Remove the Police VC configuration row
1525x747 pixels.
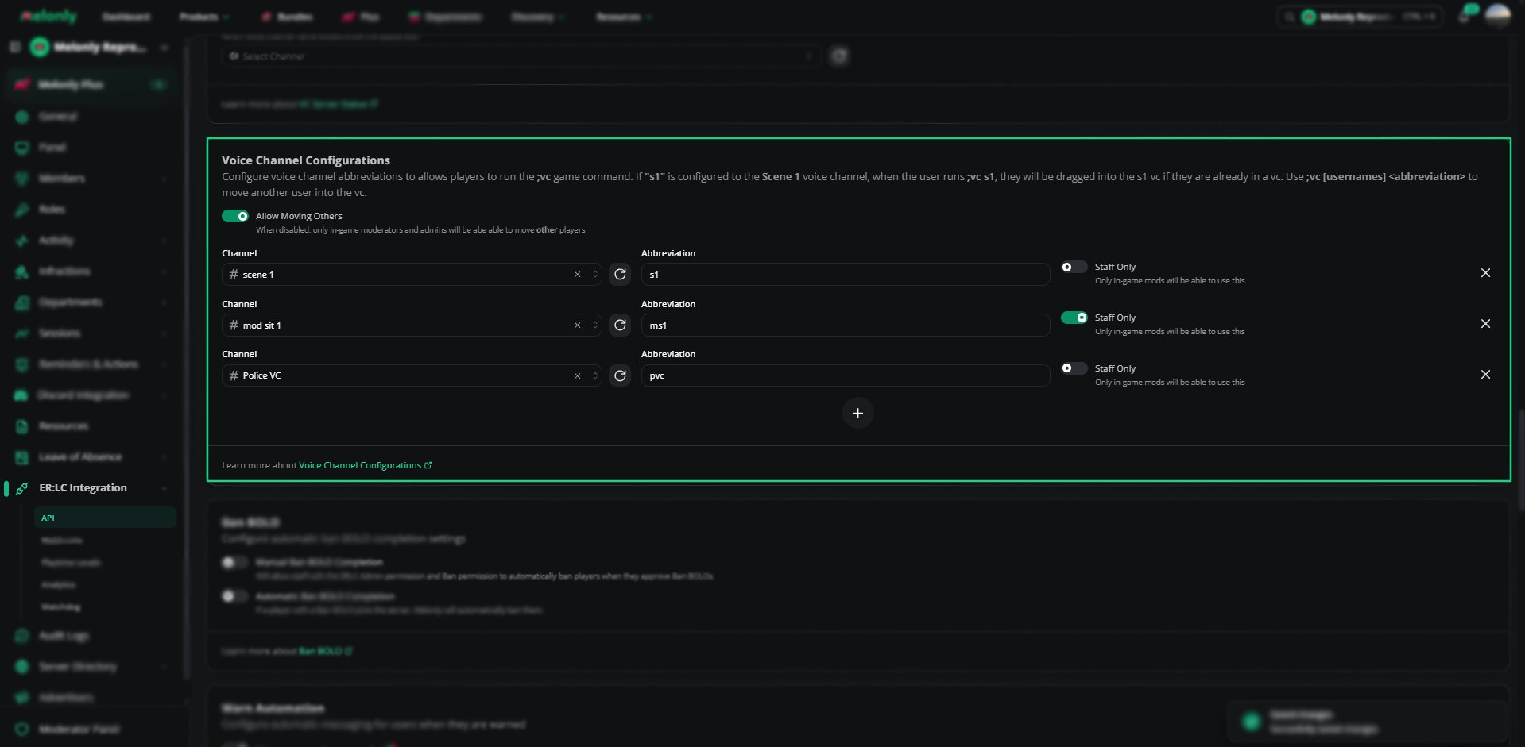[x=1485, y=375]
